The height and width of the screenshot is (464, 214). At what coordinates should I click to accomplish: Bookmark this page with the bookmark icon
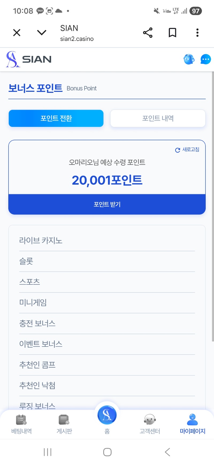pos(173,33)
